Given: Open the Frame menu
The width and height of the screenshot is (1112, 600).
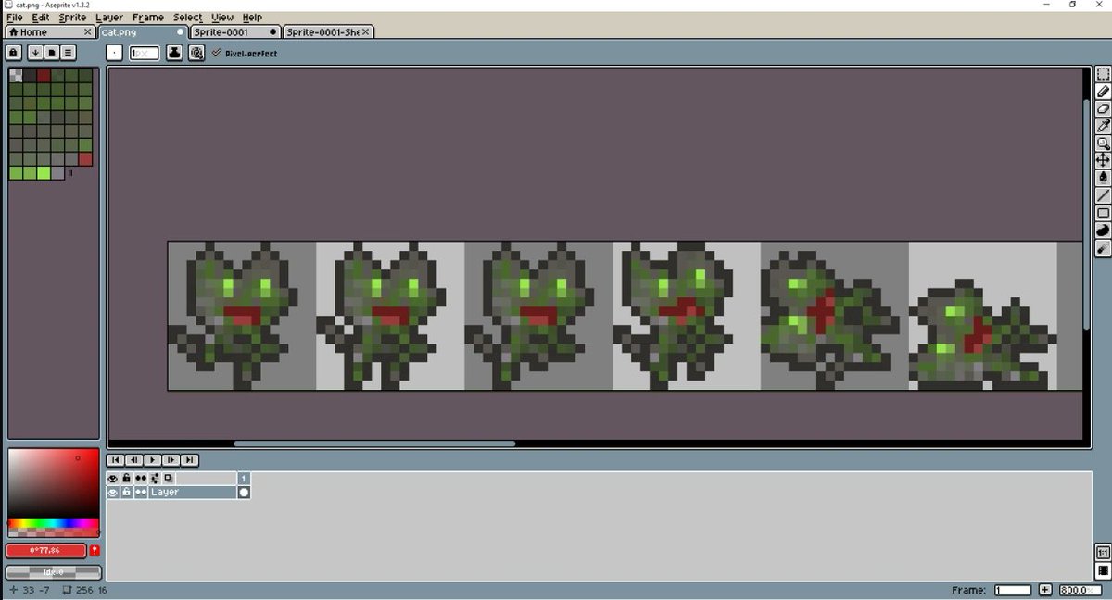Looking at the screenshot, I should click(x=148, y=18).
